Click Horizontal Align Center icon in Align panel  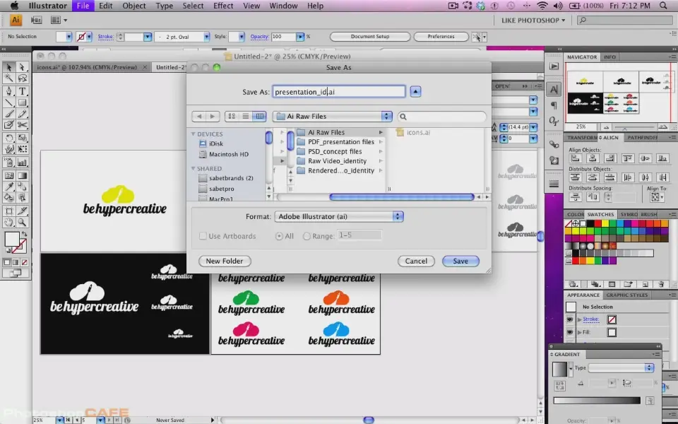coord(593,158)
